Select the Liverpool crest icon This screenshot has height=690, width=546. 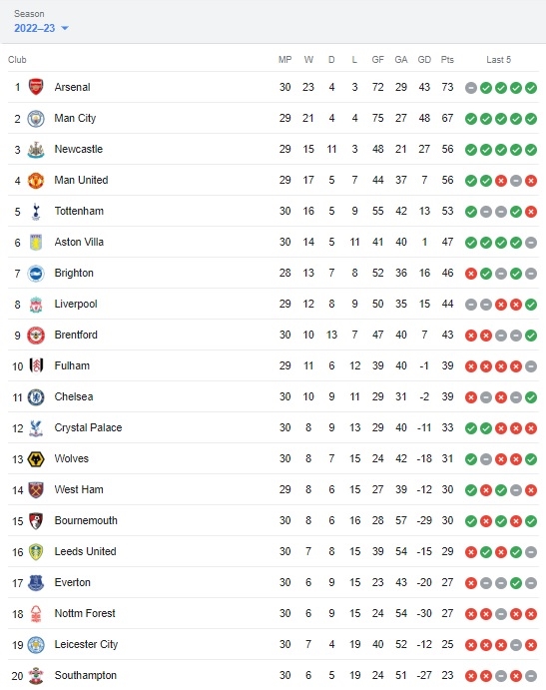tap(36, 305)
